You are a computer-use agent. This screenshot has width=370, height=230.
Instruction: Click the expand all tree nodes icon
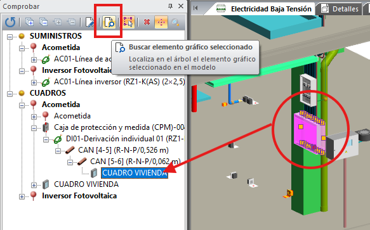29,22
